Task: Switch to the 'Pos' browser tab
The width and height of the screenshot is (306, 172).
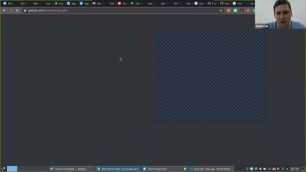Action: click(x=8, y=3)
